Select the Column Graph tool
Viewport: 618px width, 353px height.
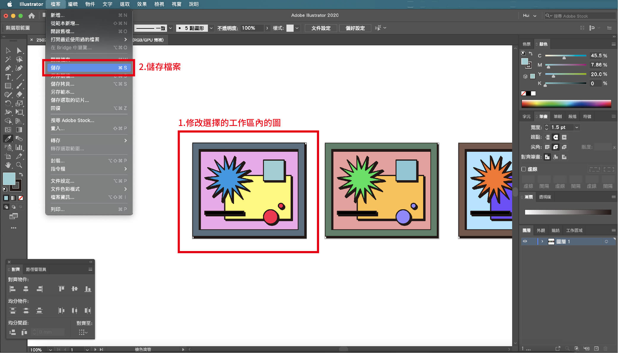click(x=19, y=147)
